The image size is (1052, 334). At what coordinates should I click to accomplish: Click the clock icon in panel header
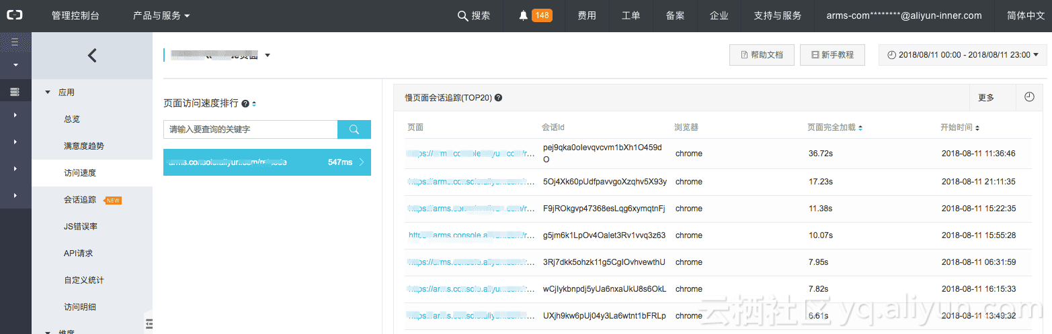(1029, 97)
